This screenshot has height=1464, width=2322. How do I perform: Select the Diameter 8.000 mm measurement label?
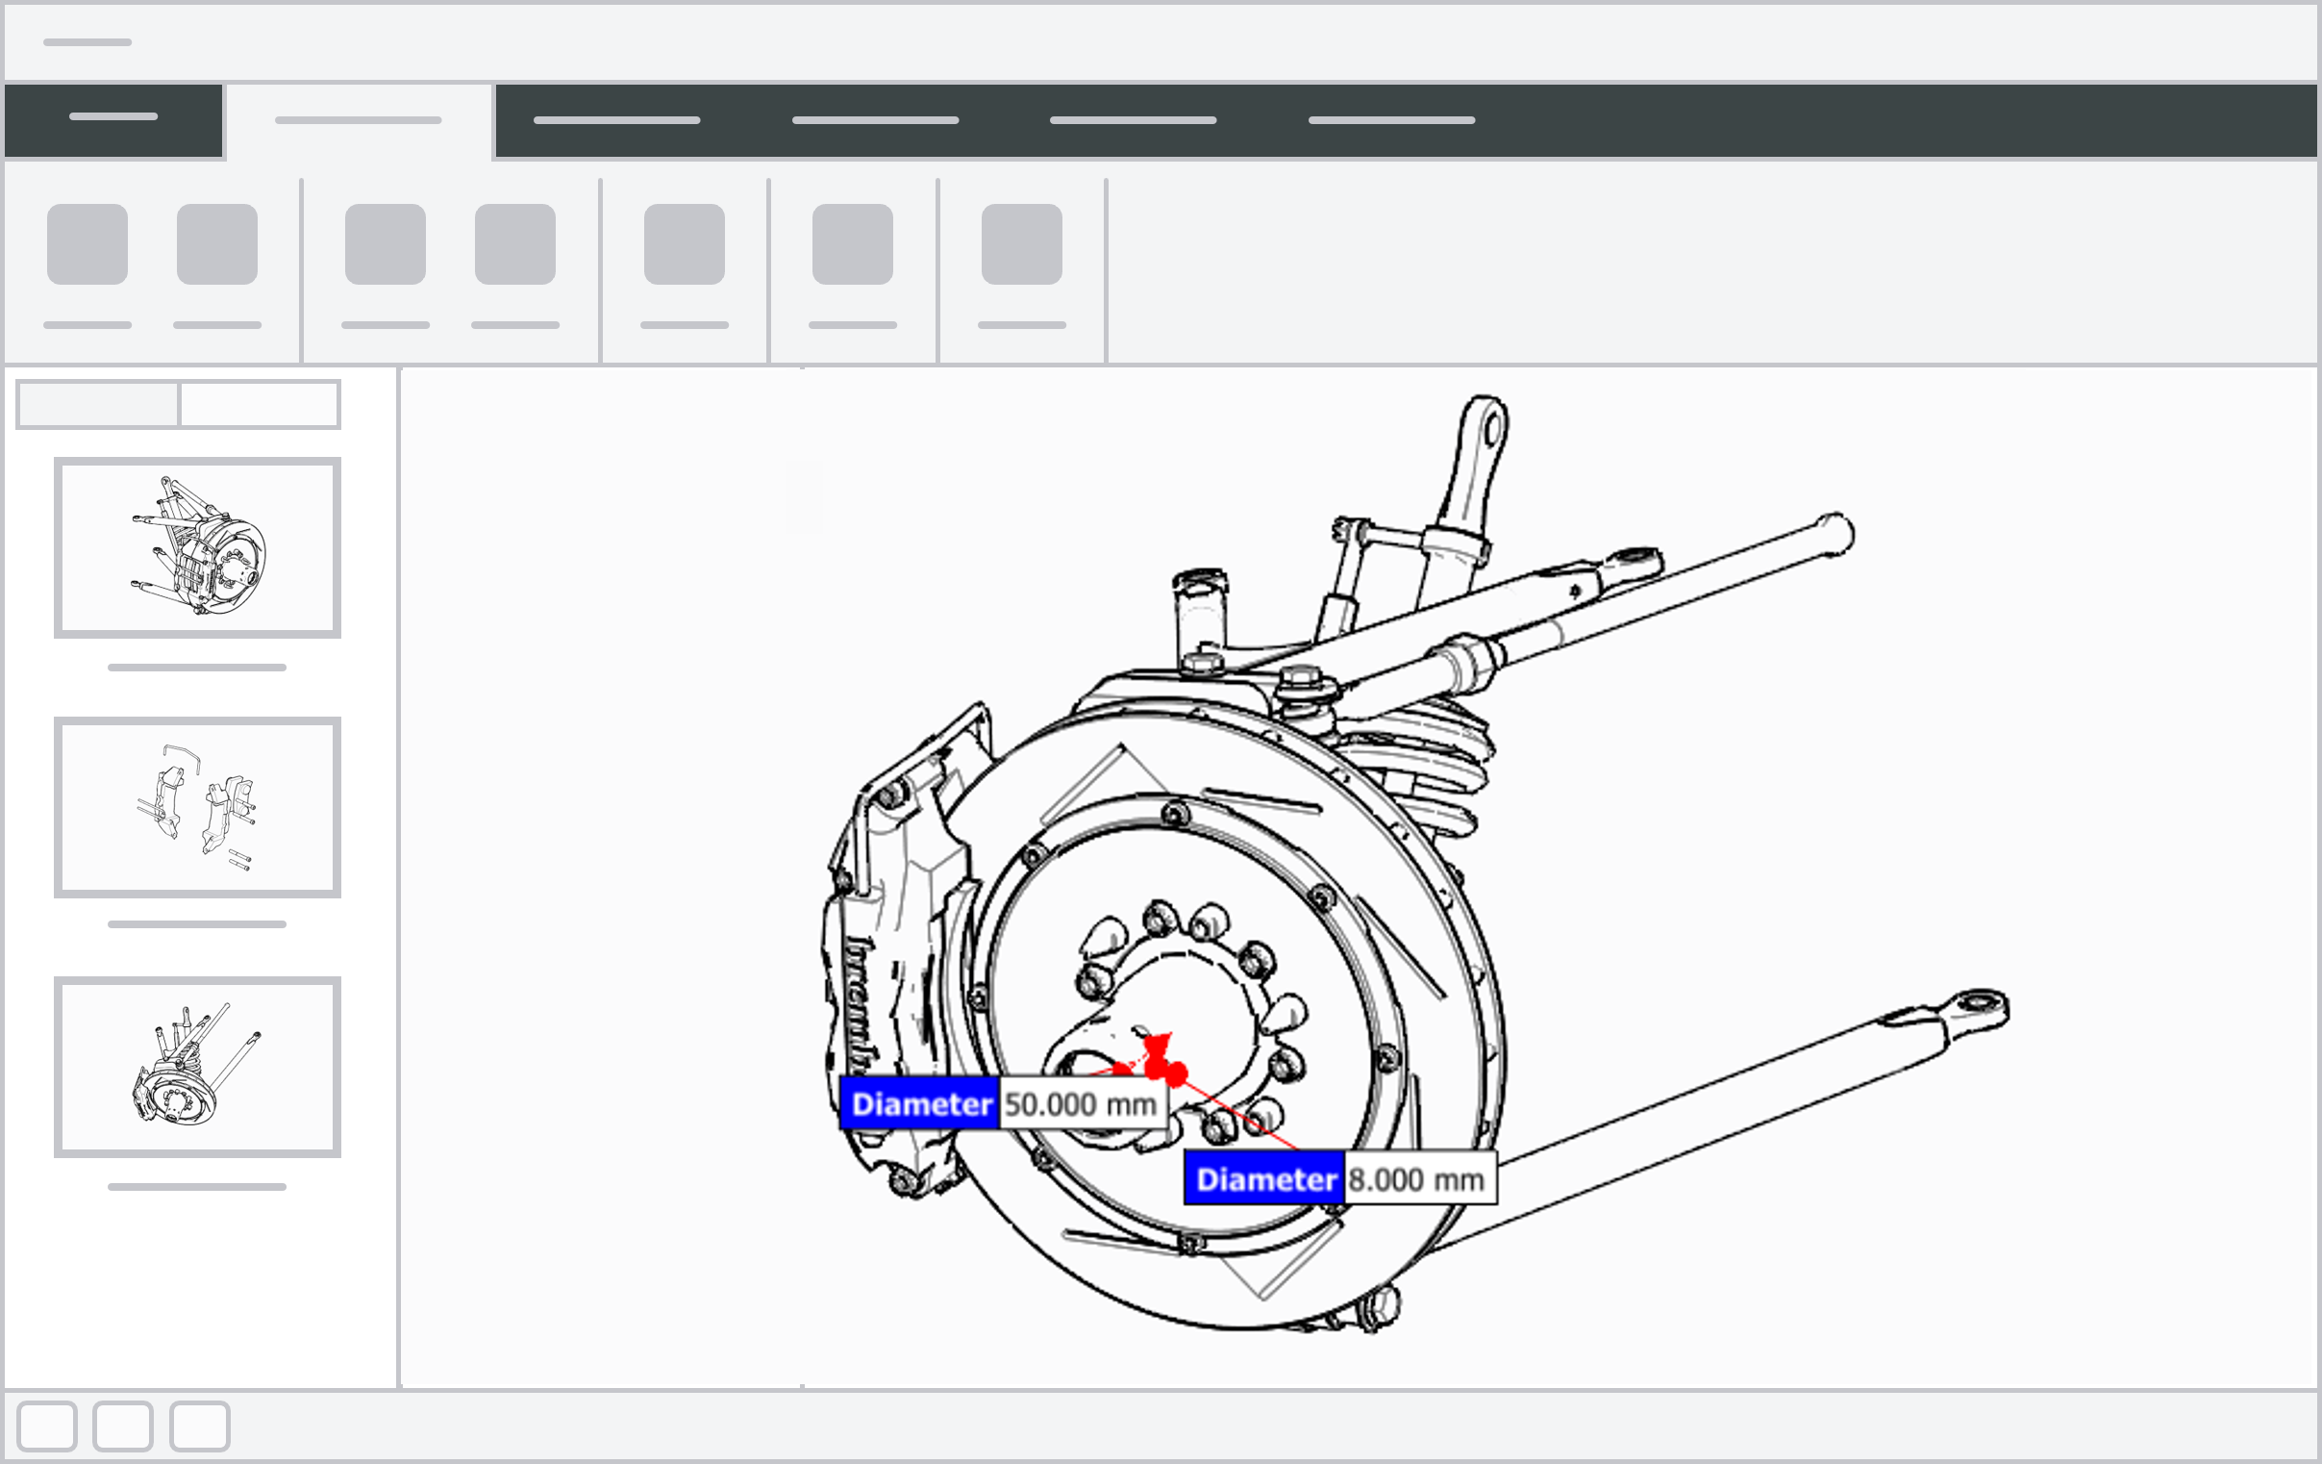pos(1340,1178)
